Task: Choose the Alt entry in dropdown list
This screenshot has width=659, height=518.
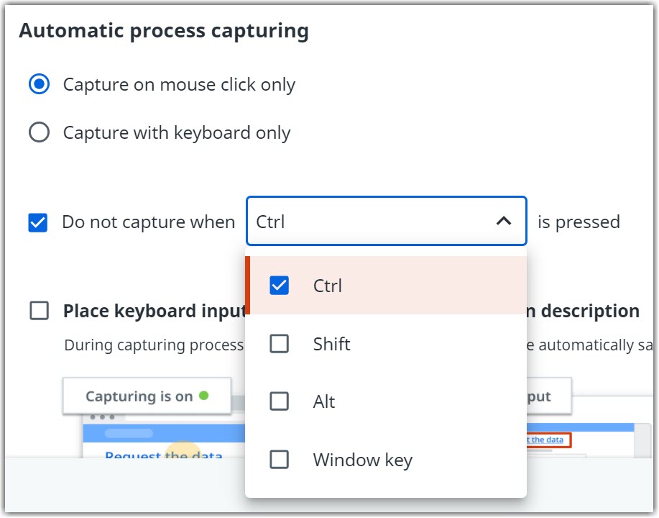Action: [386, 401]
